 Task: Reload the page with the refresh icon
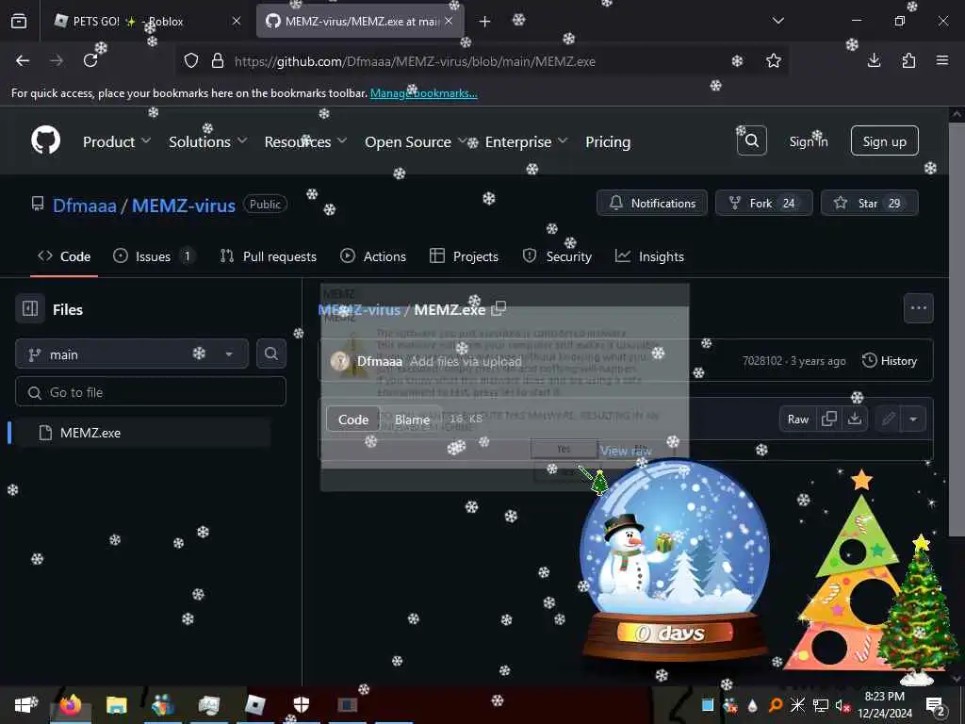point(90,60)
